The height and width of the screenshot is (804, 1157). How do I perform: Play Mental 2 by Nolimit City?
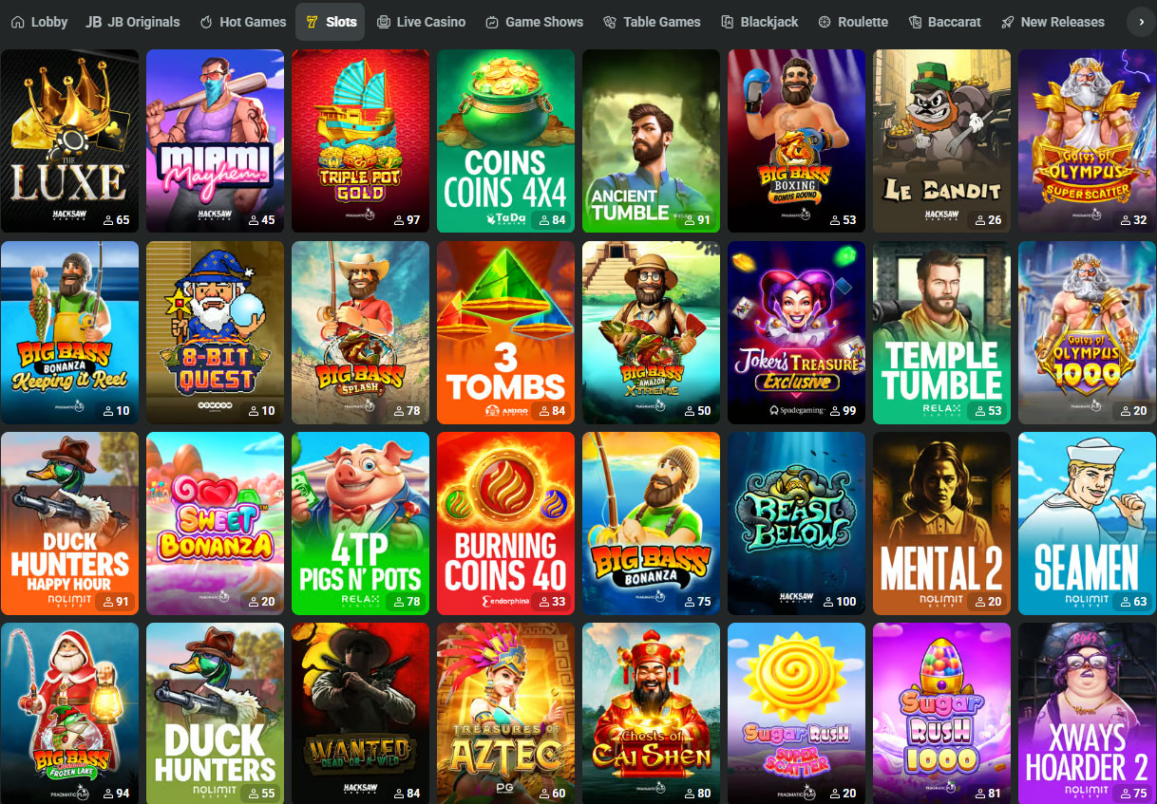pos(941,524)
